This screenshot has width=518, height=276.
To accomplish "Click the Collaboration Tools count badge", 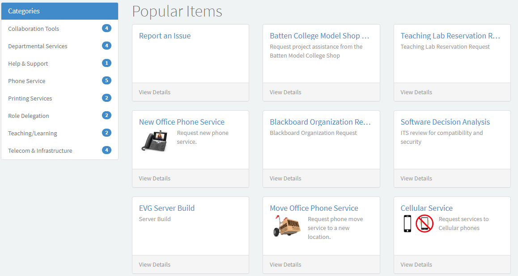I will (106, 29).
